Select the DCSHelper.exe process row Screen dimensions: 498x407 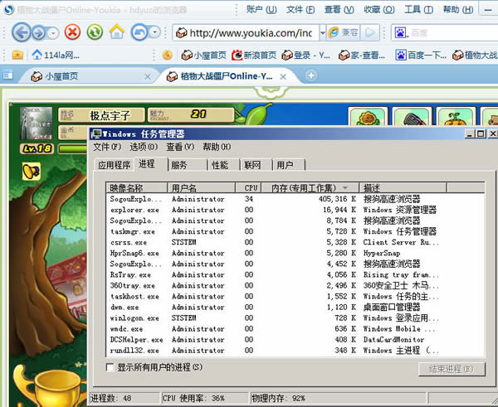coord(295,339)
